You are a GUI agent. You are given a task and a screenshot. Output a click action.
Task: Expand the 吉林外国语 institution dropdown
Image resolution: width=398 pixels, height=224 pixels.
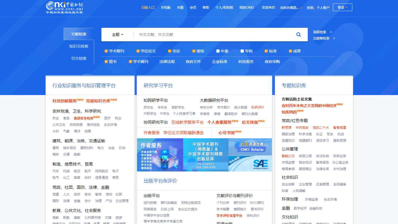pos(291,7)
